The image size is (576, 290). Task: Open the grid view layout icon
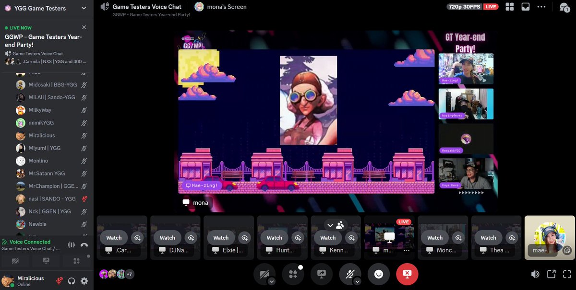tap(509, 7)
